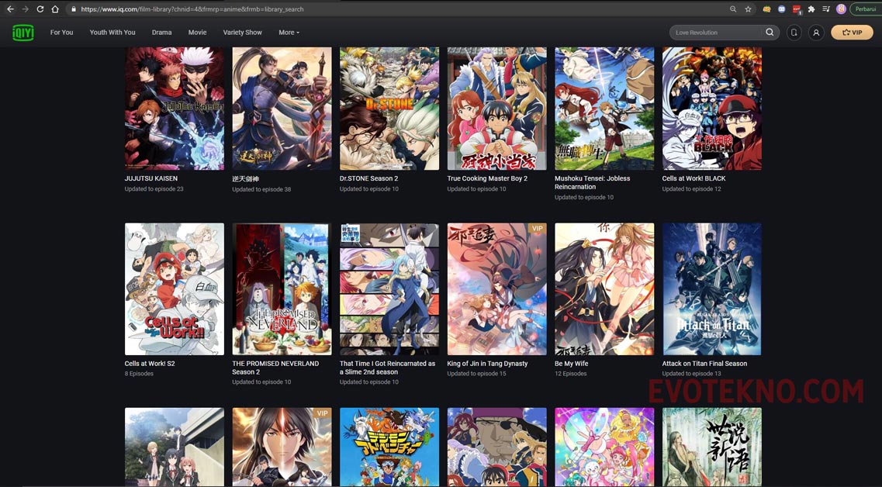This screenshot has height=487, width=882.
Task: Click That Time I Got Reincarnated title
Action: (x=387, y=368)
